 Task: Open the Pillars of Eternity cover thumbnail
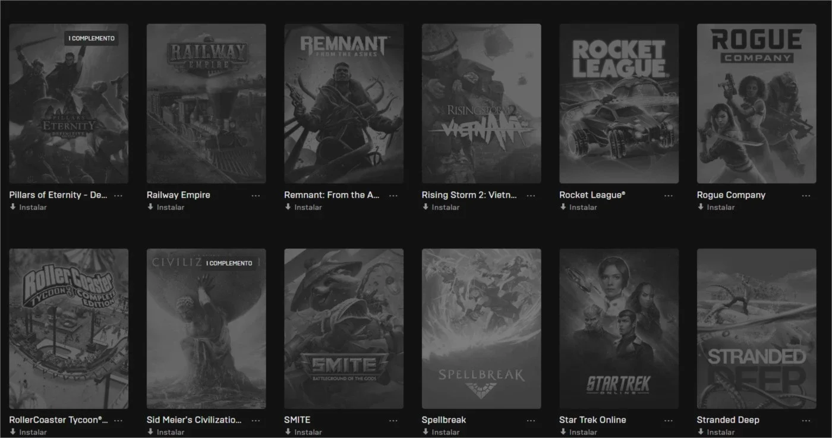tap(69, 103)
